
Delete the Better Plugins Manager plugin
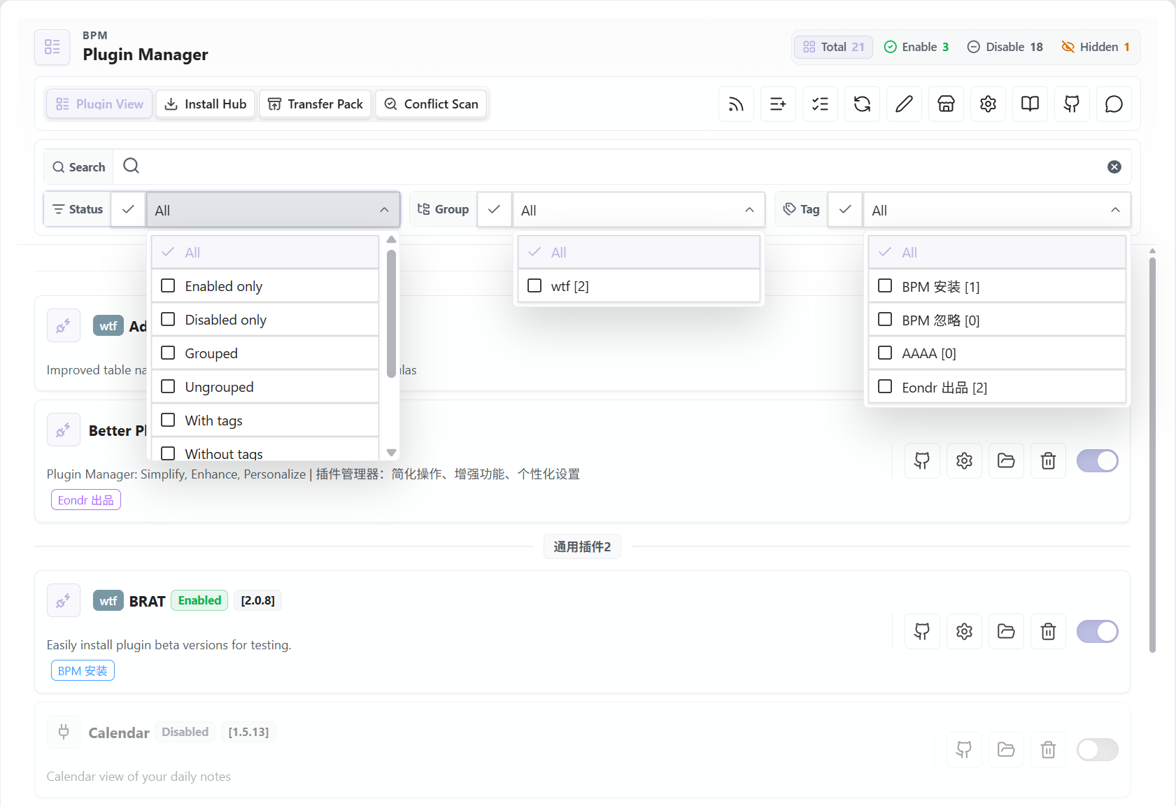pyautogui.click(x=1048, y=460)
